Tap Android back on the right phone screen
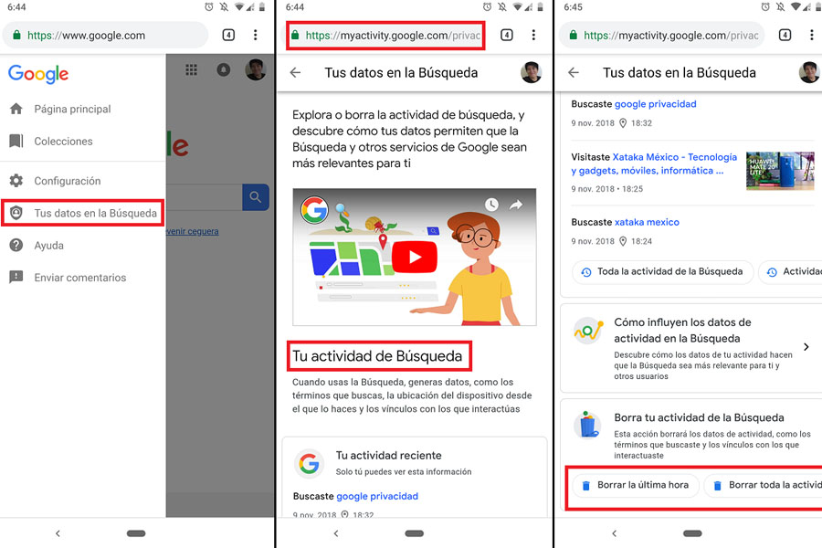 (x=615, y=533)
